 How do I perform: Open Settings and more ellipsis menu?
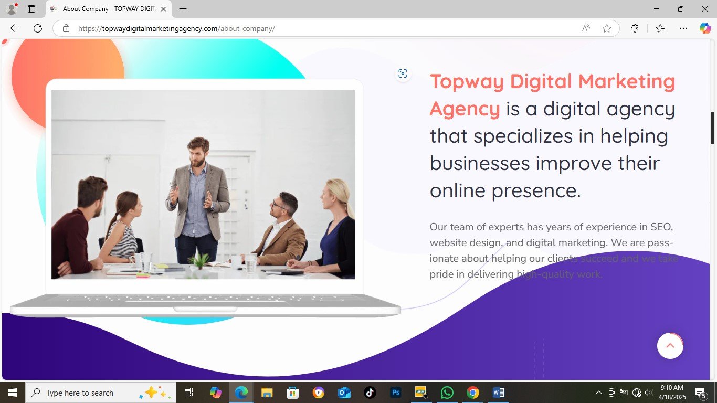(x=683, y=28)
